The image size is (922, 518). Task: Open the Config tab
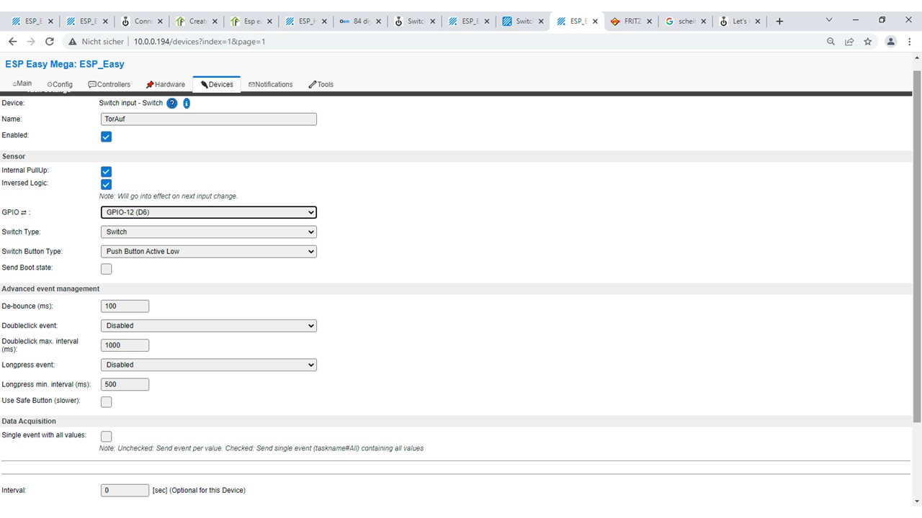tap(60, 84)
